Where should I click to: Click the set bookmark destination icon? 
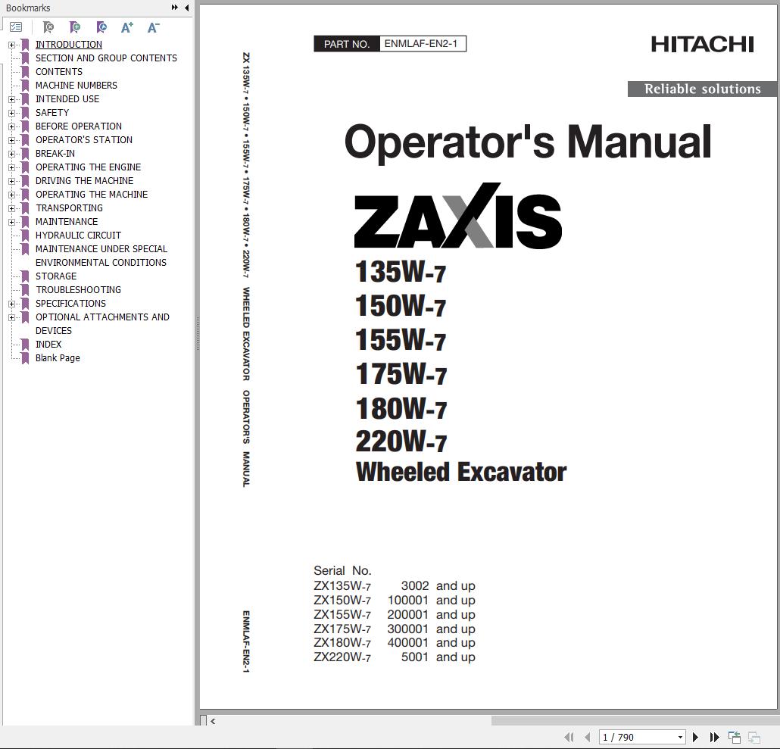(x=101, y=27)
